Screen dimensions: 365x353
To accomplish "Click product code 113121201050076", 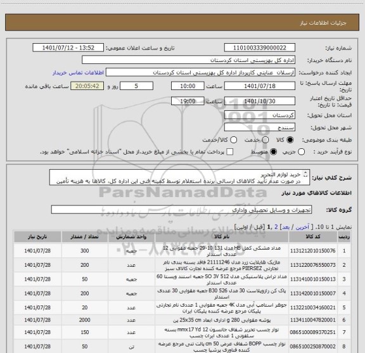I will (x=312, y=251).
